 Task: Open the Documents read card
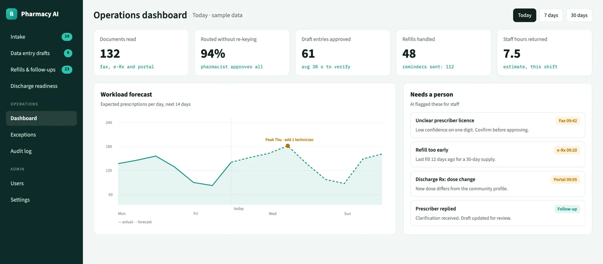coord(141,52)
